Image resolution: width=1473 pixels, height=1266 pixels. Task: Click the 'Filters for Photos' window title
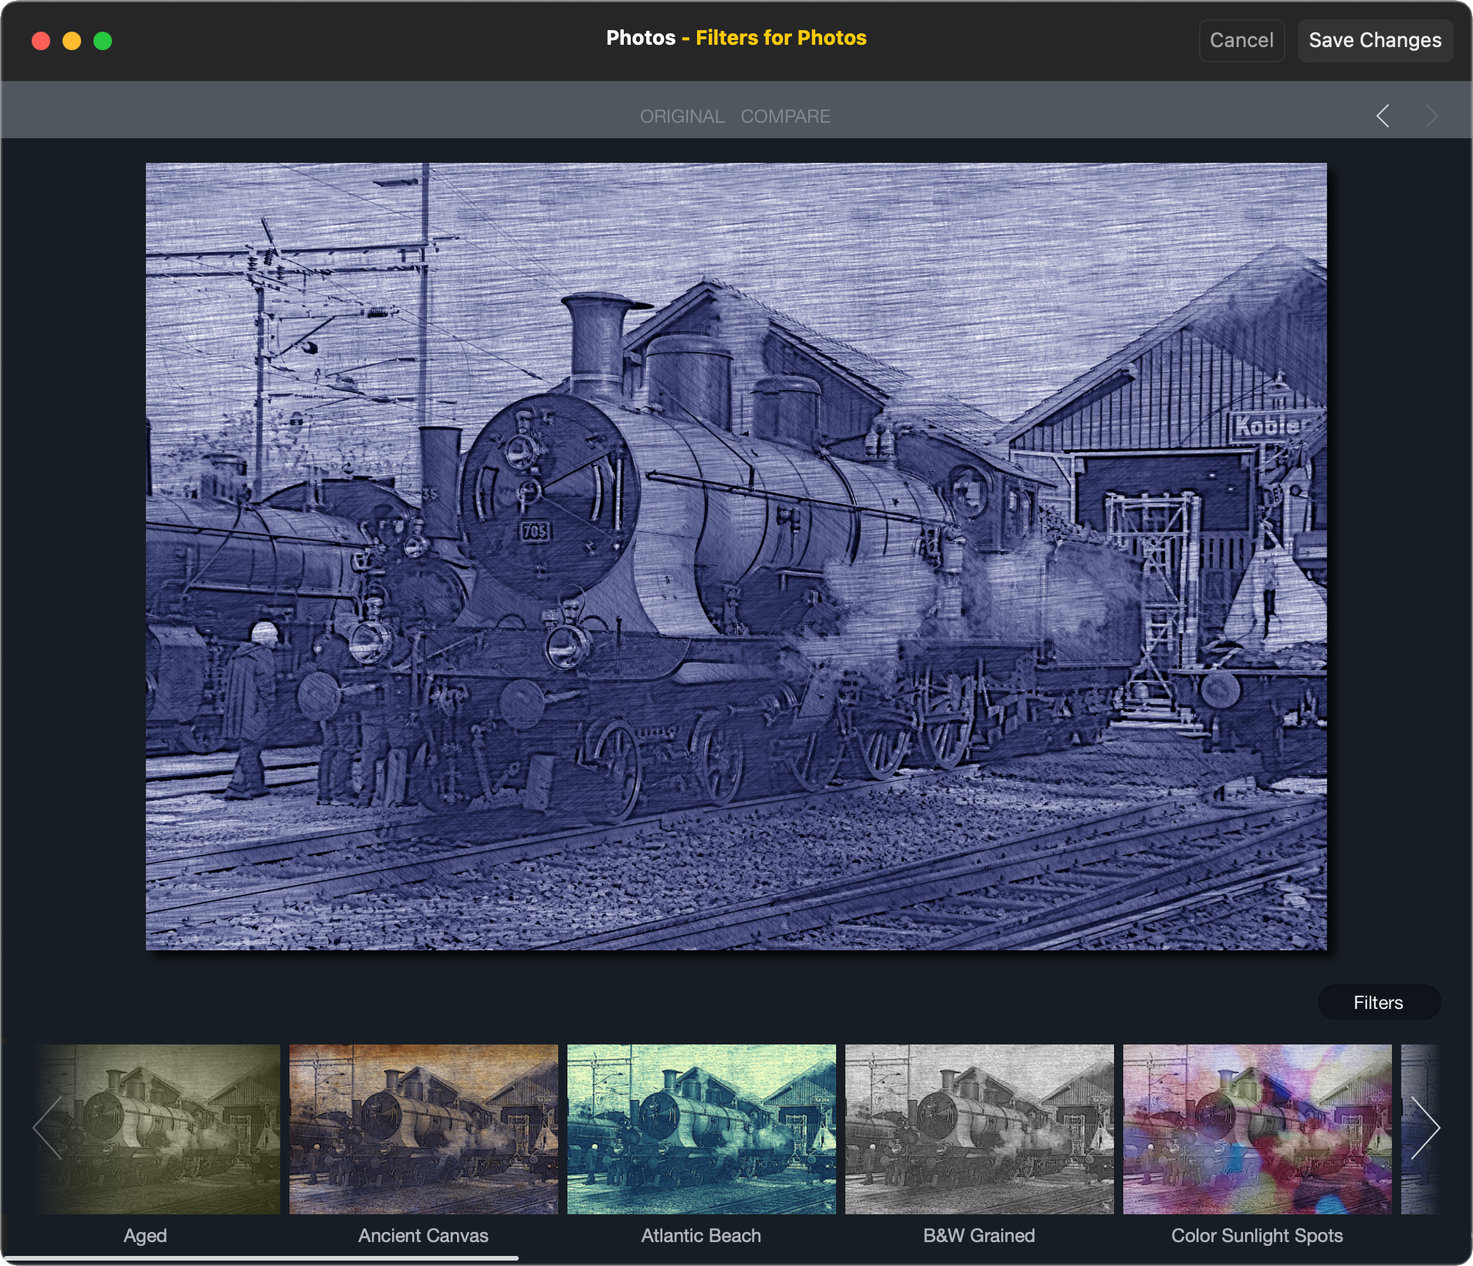781,38
